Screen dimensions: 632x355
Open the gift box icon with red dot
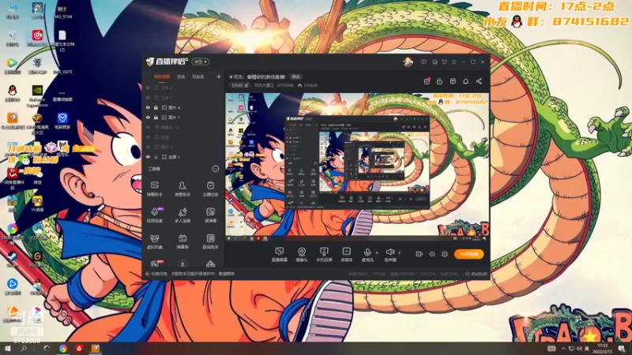[427, 81]
